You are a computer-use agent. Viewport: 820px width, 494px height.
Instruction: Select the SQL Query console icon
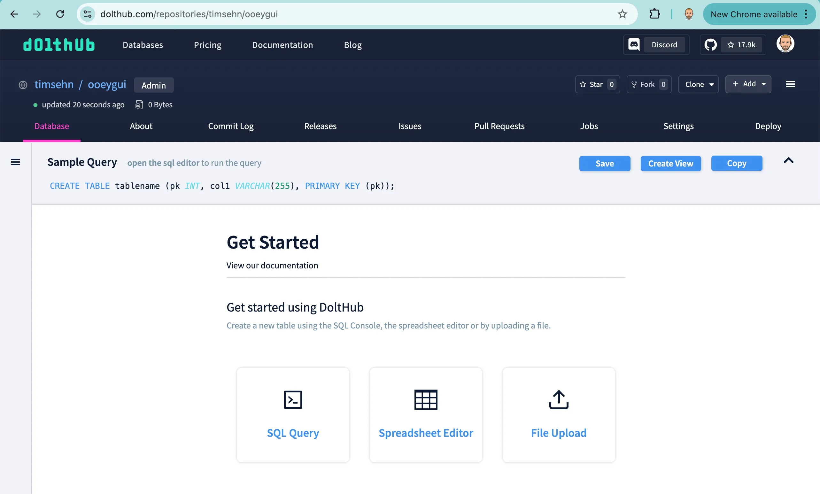(292, 399)
